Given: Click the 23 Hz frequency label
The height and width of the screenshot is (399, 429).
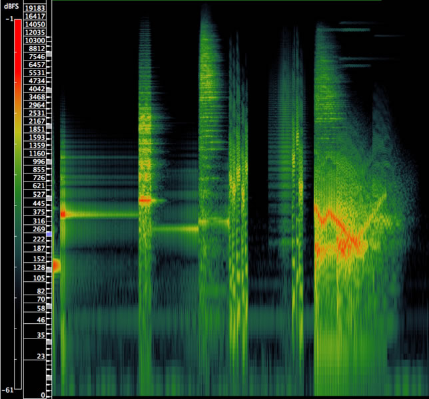Looking at the screenshot, I should point(34,356).
